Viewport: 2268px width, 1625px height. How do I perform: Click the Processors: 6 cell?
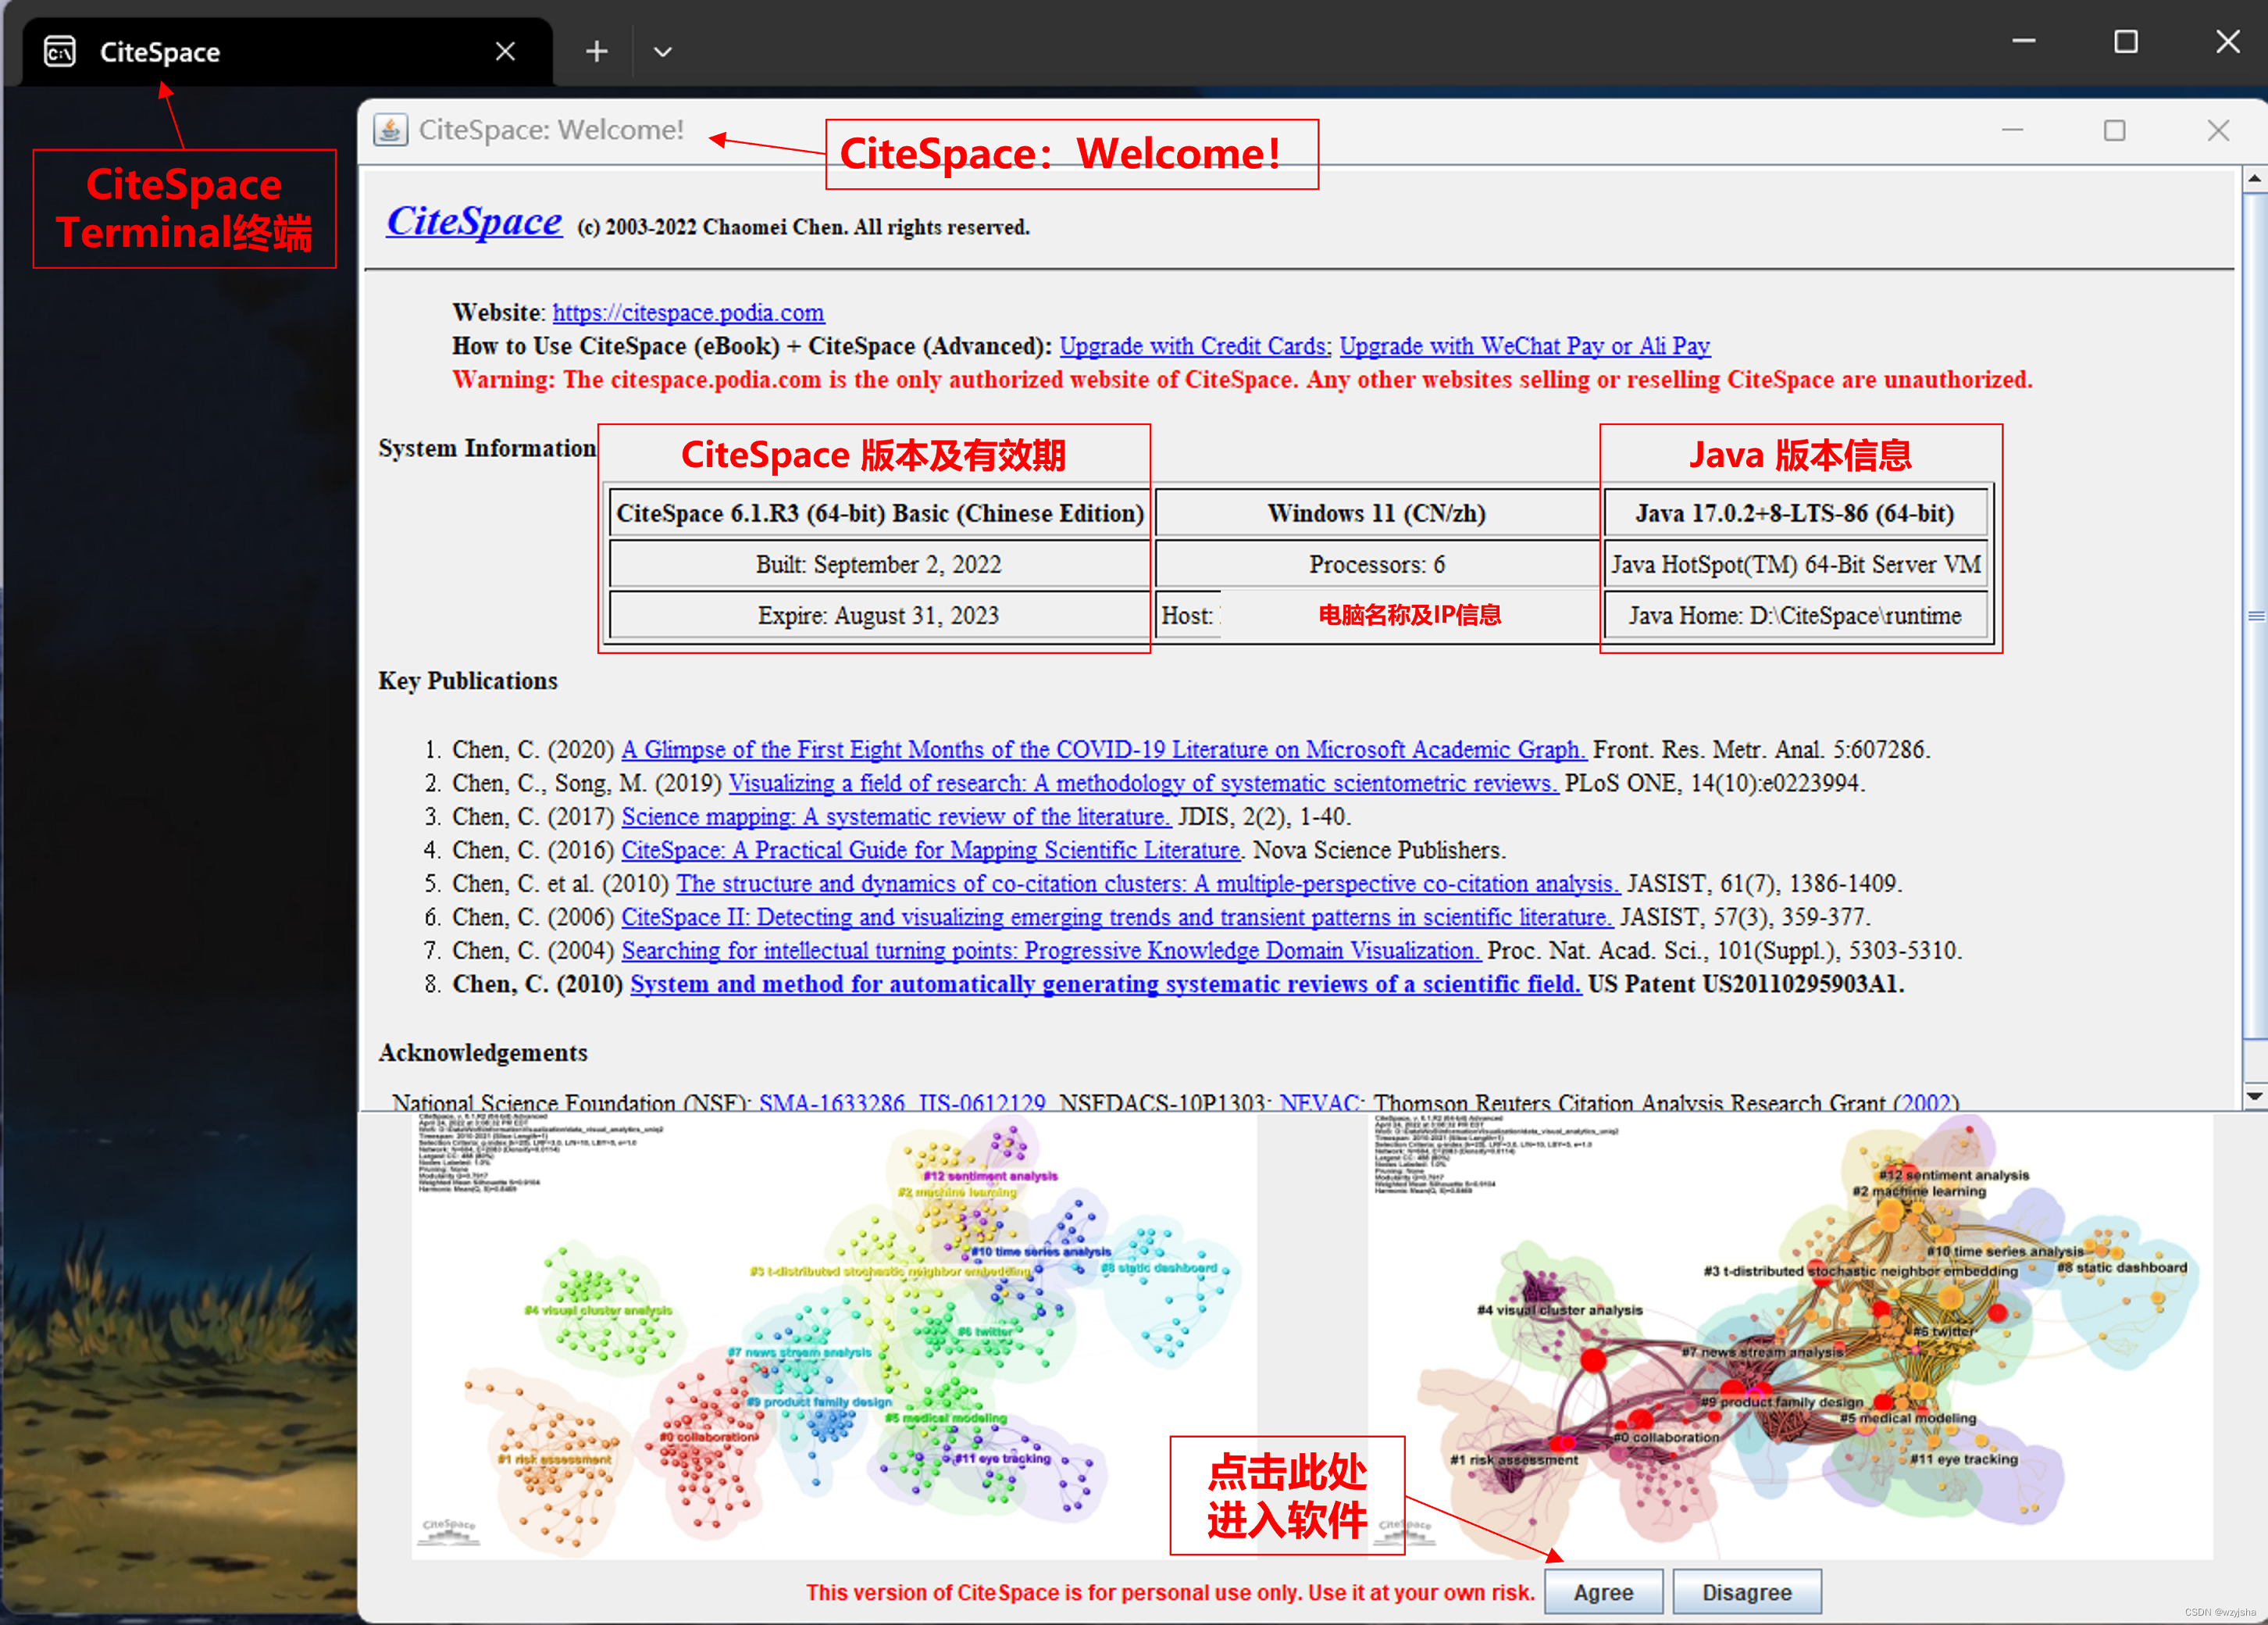(x=1377, y=564)
